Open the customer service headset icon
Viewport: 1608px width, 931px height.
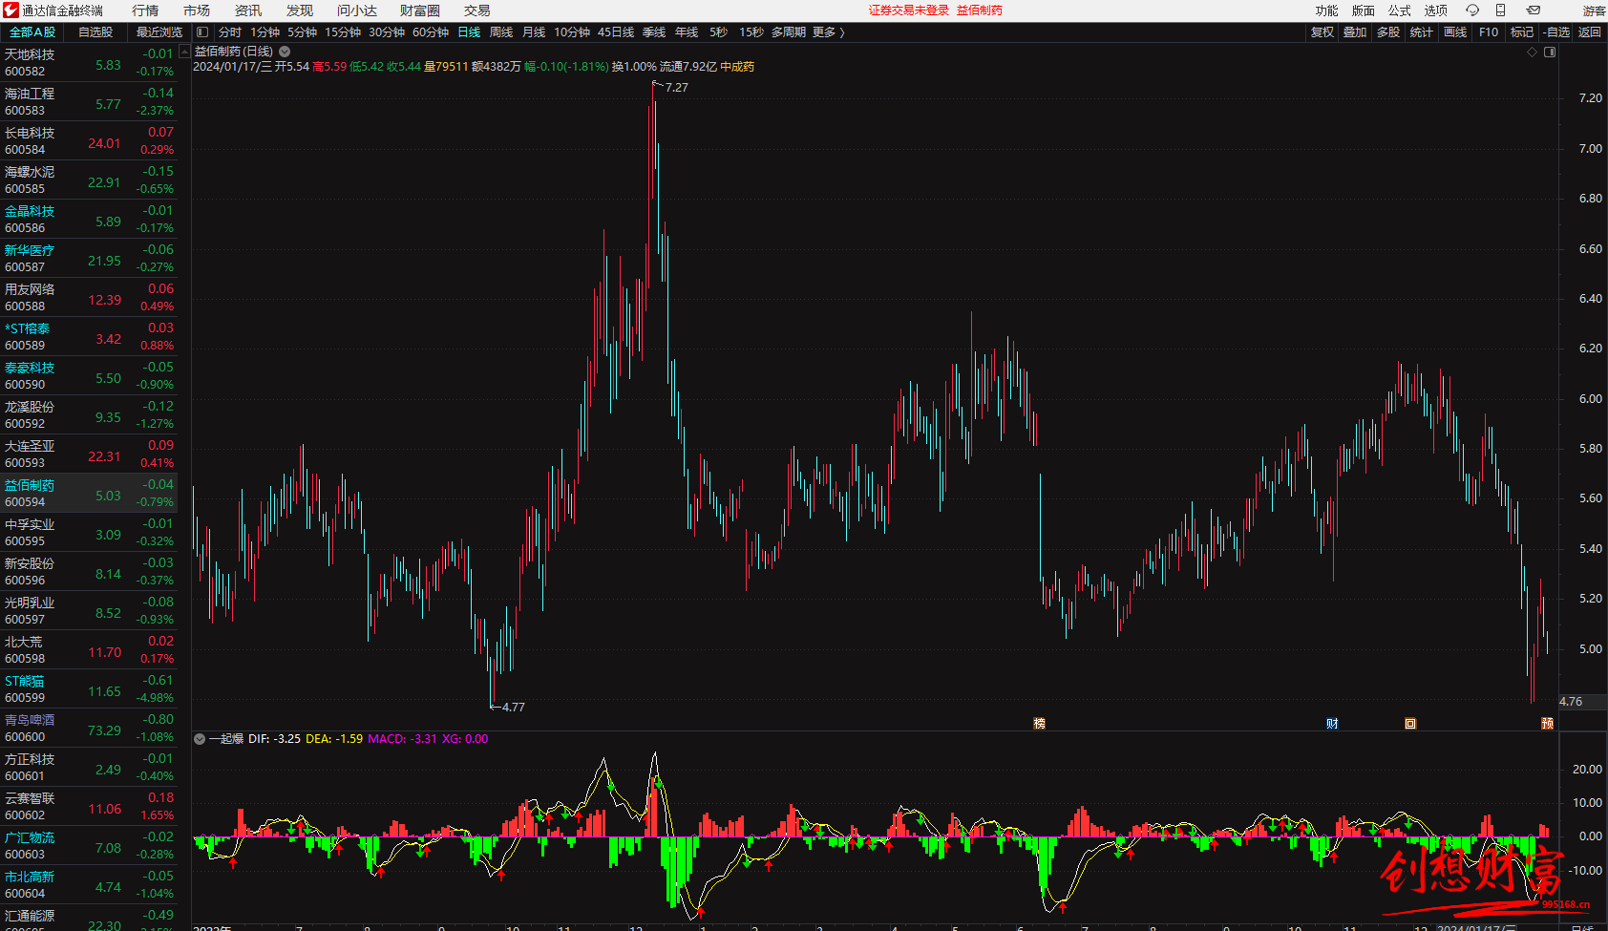[1472, 11]
